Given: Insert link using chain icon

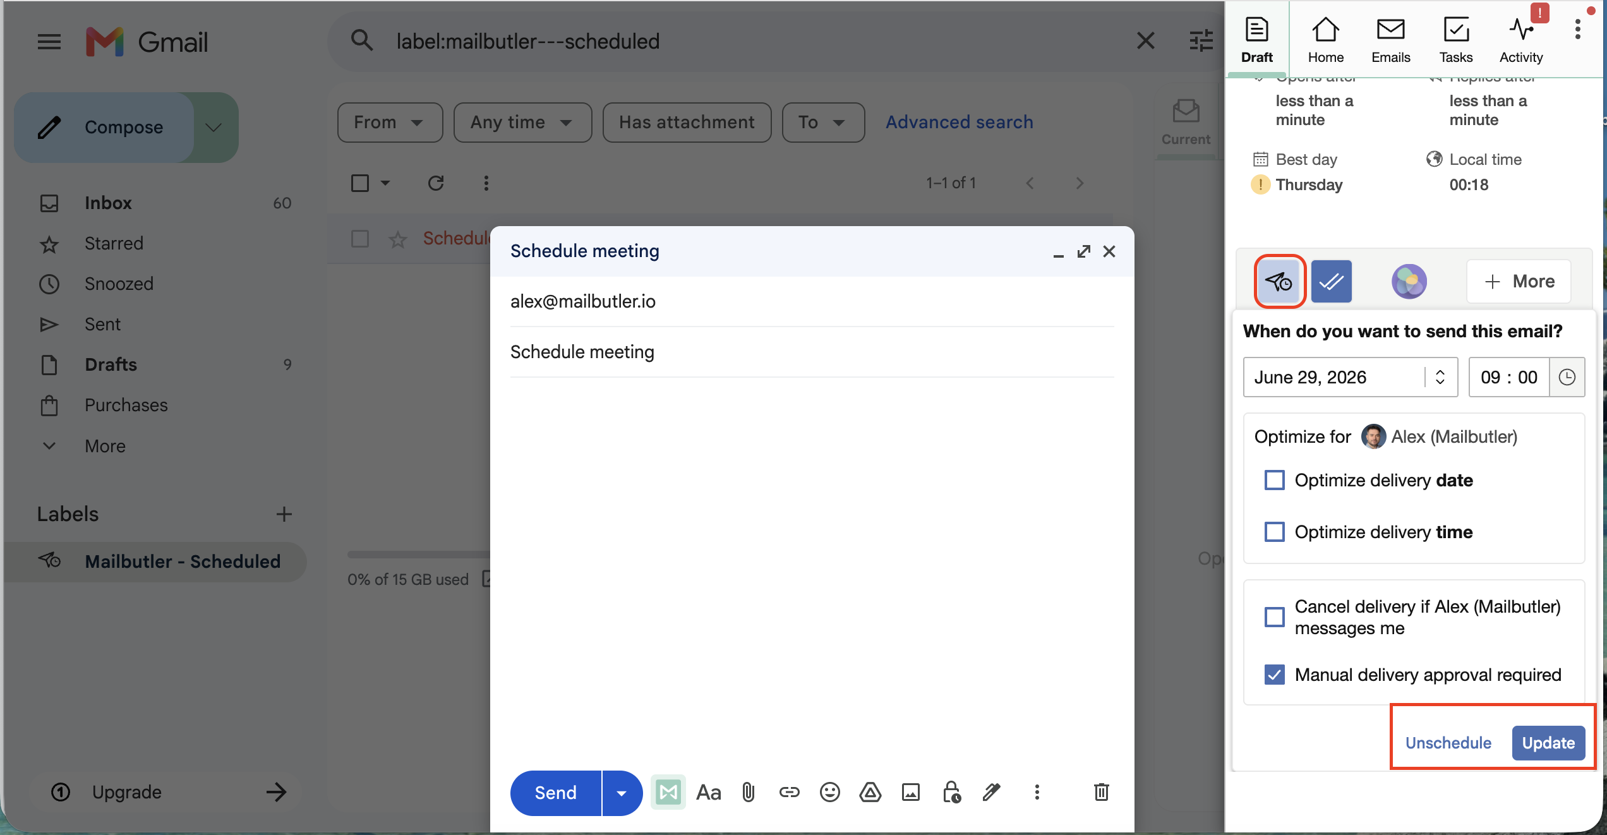Looking at the screenshot, I should tap(789, 792).
